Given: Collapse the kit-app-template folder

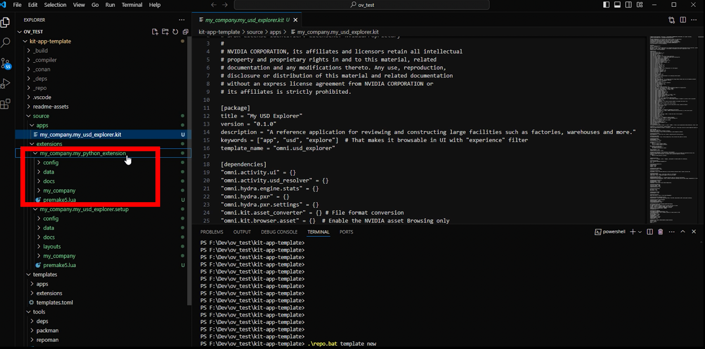Looking at the screenshot, I should [101, 41].
